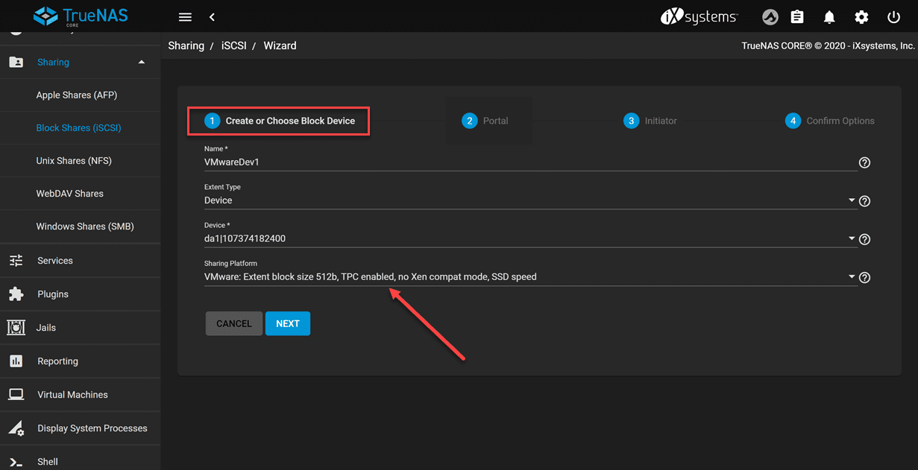Viewport: 918px width, 470px height.
Task: Click the Shell prompt icon
Action: [x=16, y=462]
